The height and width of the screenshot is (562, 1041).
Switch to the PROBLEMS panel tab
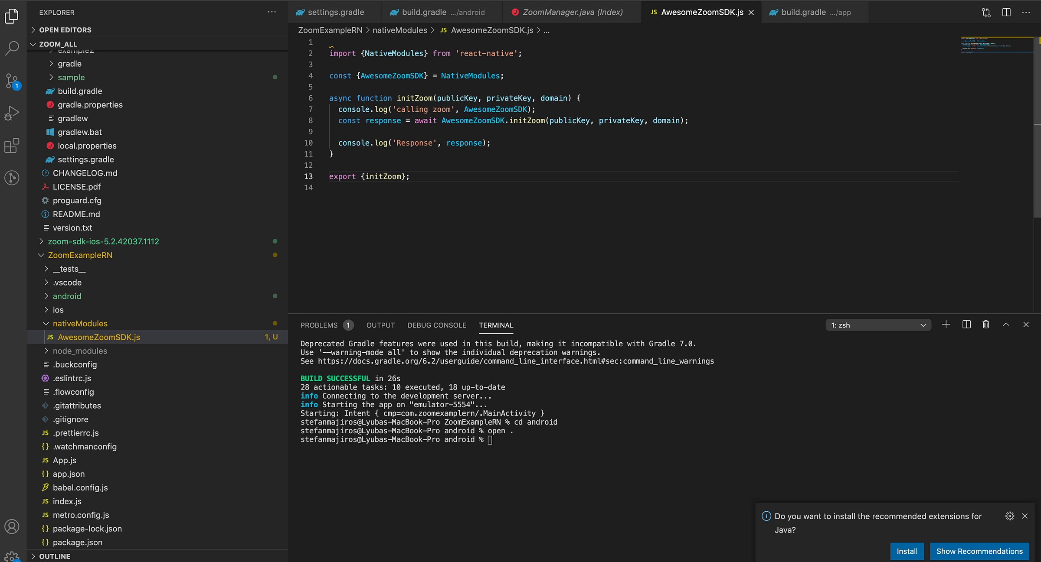tap(319, 325)
